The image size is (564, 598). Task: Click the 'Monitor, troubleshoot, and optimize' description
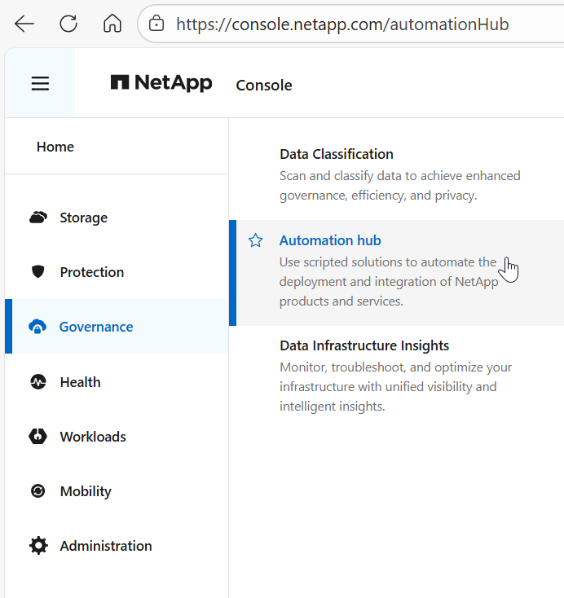[396, 387]
